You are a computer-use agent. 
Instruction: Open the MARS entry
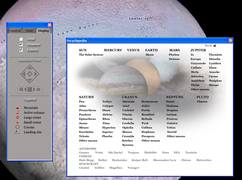[175, 50]
